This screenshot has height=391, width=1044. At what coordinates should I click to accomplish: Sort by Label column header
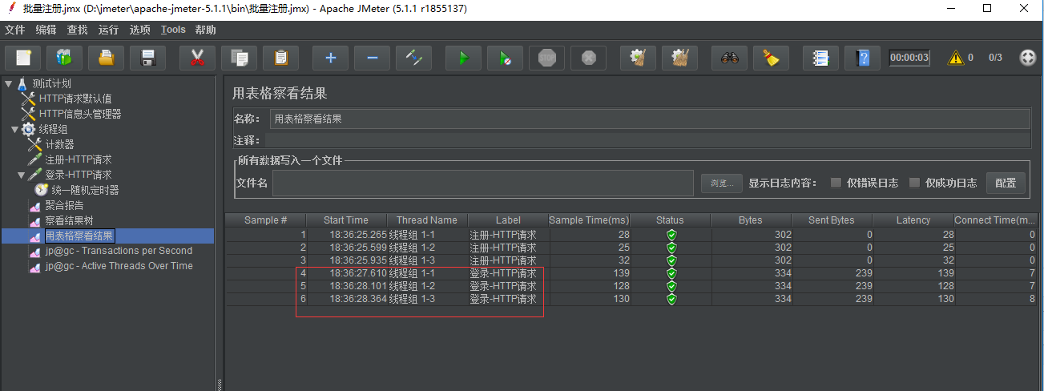(508, 220)
